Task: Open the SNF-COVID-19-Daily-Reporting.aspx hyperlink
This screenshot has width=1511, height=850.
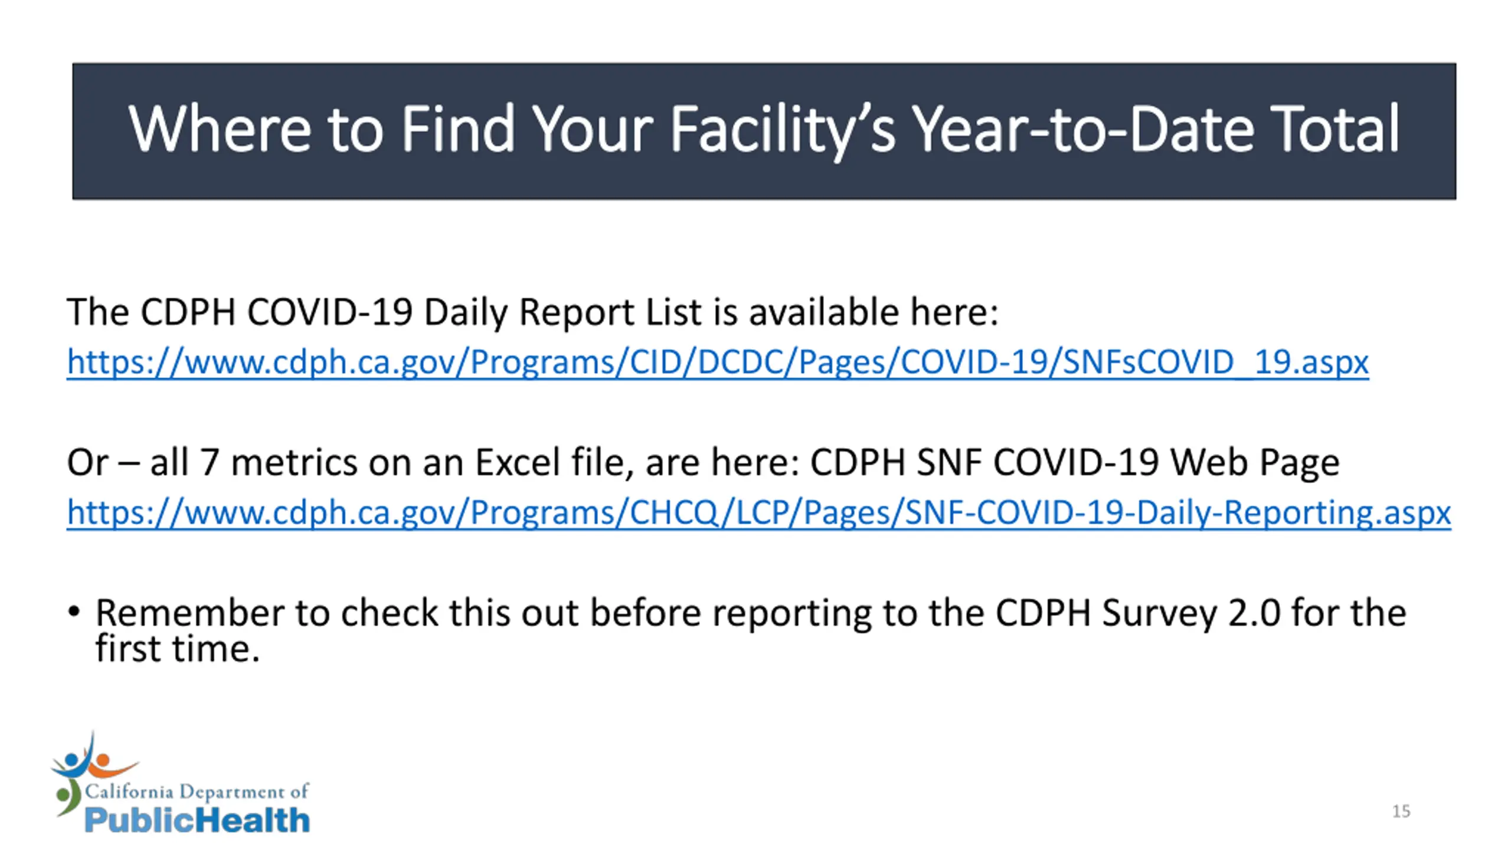Action: pyautogui.click(x=758, y=512)
